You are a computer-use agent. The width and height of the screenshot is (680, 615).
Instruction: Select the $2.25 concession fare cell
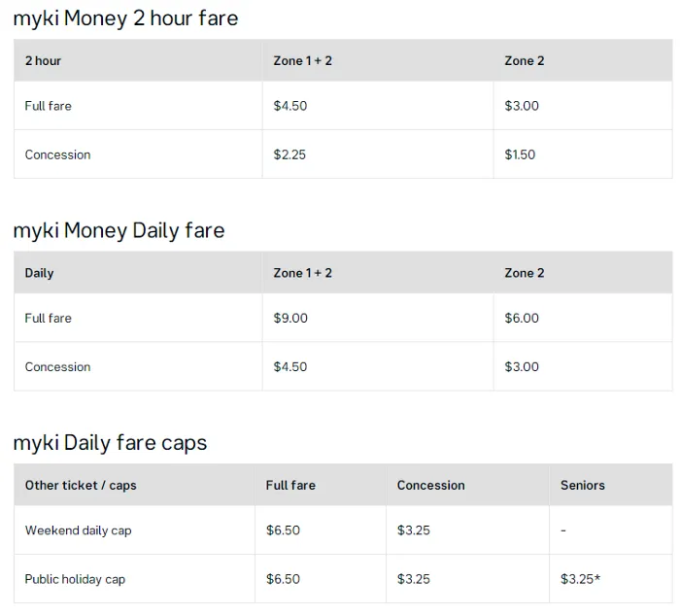point(289,154)
